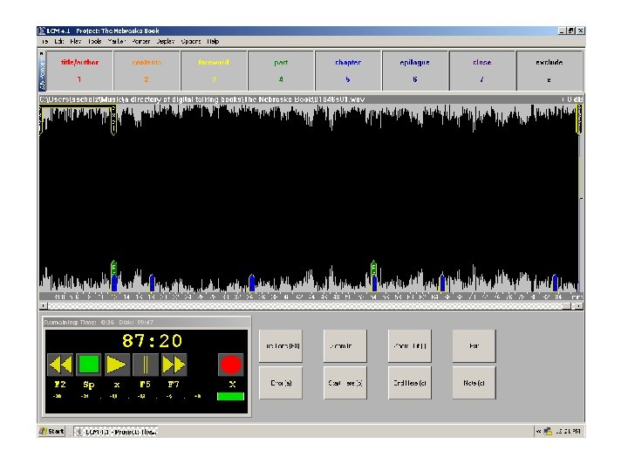Choose the foreword marker button
This screenshot has height=471, width=628.
point(214,70)
